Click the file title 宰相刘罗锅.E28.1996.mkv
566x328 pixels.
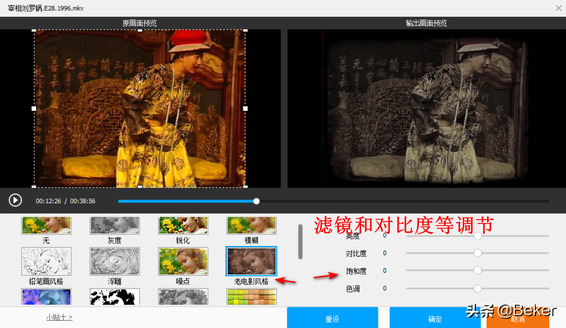point(46,8)
